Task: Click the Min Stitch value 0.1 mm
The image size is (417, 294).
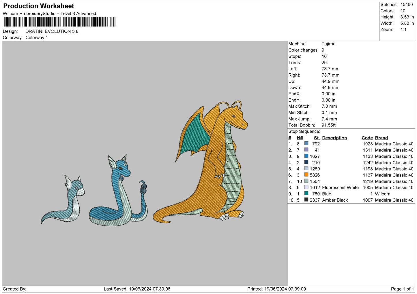Action: pyautogui.click(x=329, y=113)
